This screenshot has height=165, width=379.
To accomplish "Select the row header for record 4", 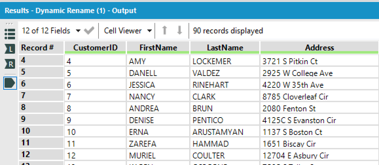I will click(x=41, y=61).
